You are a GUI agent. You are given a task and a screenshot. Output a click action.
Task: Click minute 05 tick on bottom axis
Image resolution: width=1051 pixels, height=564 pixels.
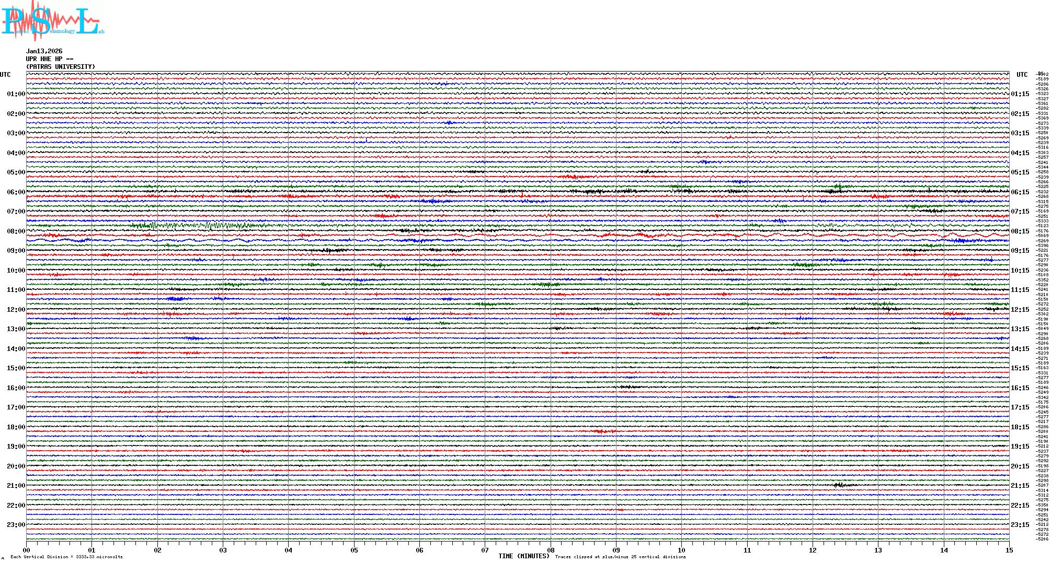[354, 550]
